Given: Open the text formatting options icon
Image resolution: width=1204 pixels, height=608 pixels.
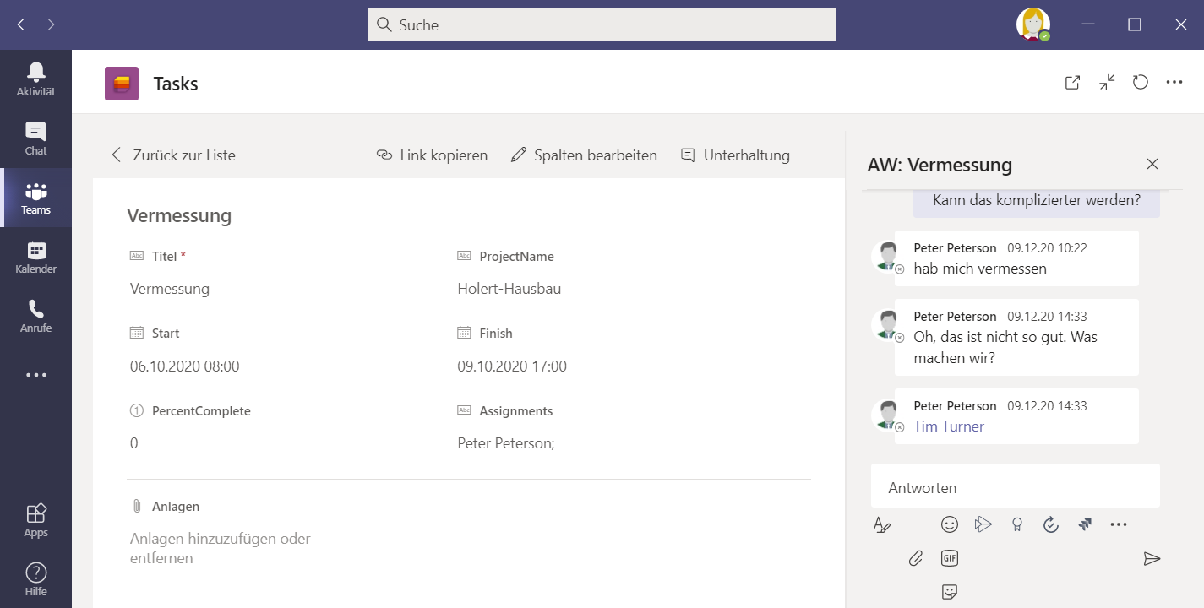Looking at the screenshot, I should pyautogui.click(x=882, y=524).
